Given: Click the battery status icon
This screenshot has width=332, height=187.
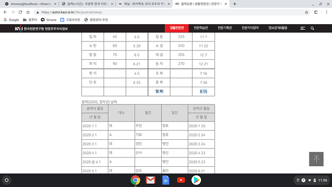Looking at the screenshot, I should pyautogui.click(x=315, y=180).
